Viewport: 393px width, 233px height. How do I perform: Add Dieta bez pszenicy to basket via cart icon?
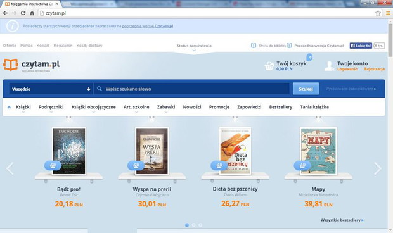point(219,165)
